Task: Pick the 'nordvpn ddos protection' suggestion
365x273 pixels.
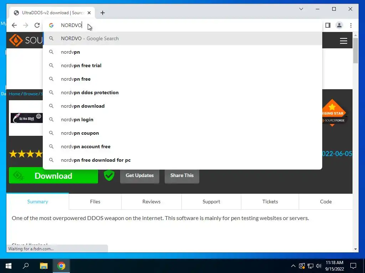Action: [x=182, y=92]
